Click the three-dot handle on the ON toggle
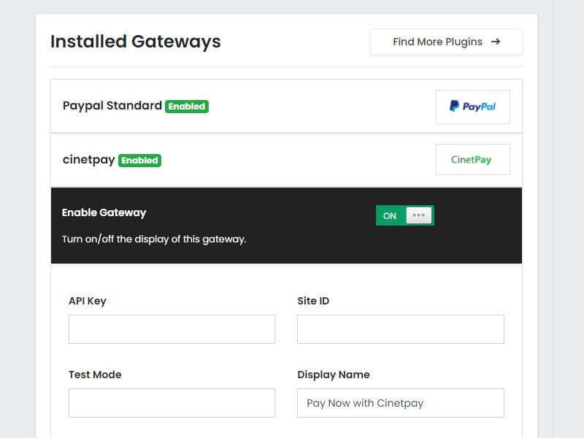Viewport: 584px width, 438px height. [x=419, y=215]
